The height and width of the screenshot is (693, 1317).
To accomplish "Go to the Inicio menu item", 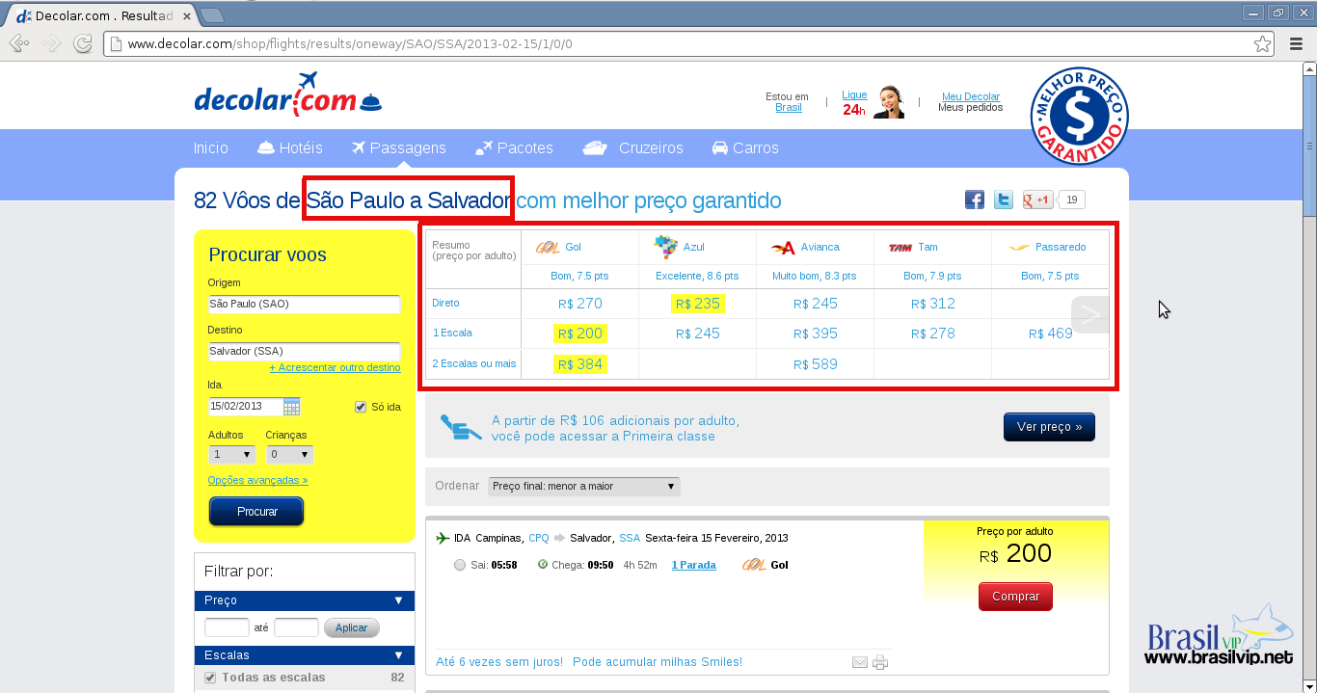I will [x=210, y=147].
